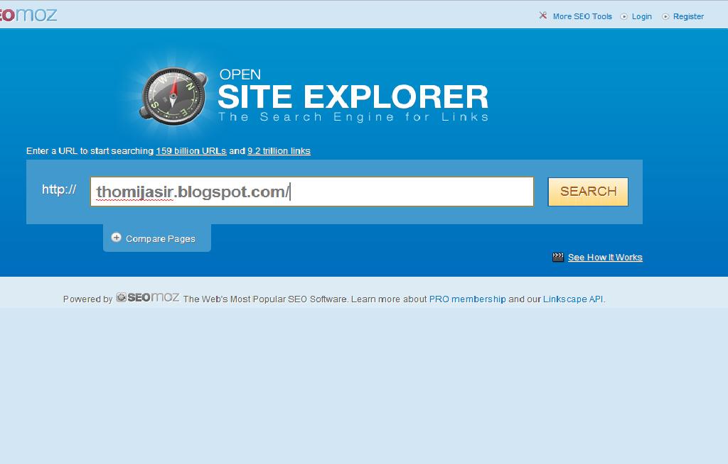728x464 pixels.
Task: Expand the Compare Pages tab
Action: coord(157,238)
